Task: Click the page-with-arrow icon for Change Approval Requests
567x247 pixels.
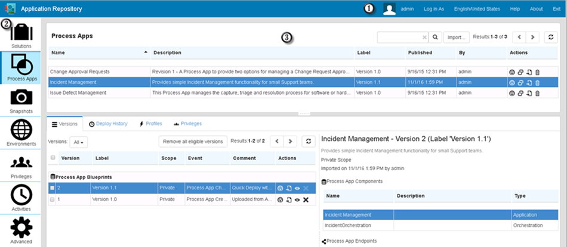Action: click(x=529, y=72)
